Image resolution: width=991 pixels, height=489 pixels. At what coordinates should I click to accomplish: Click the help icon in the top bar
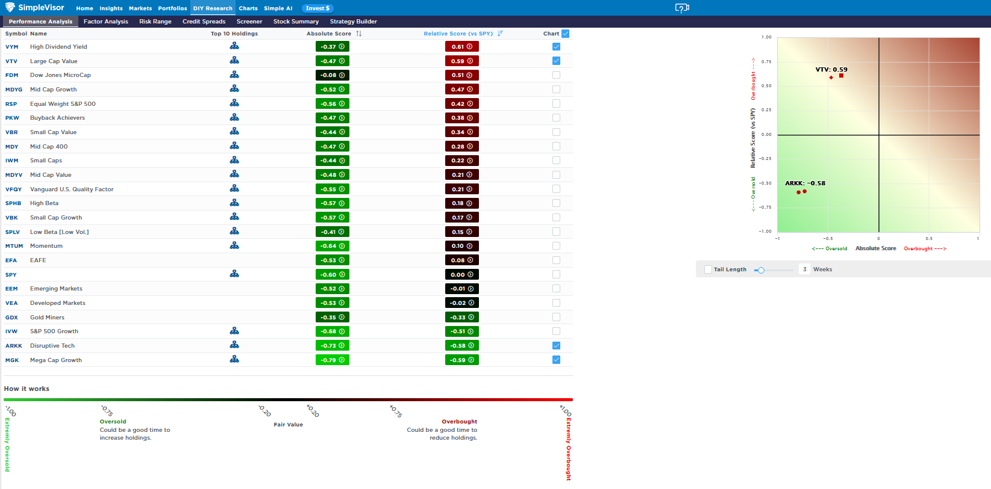[x=681, y=8]
